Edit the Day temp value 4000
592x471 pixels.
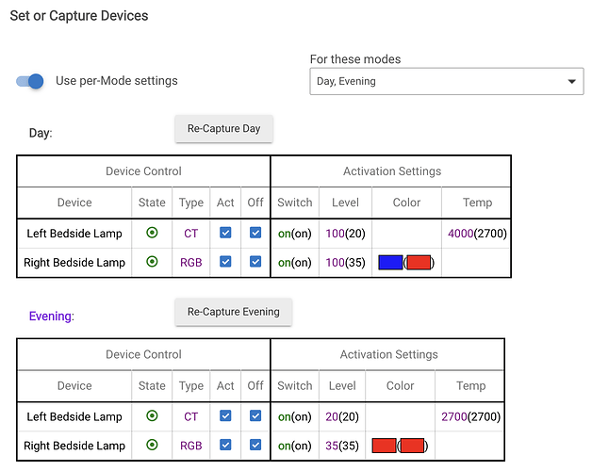pyautogui.click(x=461, y=234)
